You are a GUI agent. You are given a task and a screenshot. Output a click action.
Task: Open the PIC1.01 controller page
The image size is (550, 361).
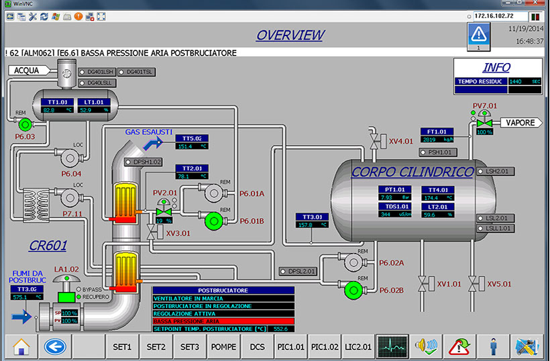coord(291,346)
